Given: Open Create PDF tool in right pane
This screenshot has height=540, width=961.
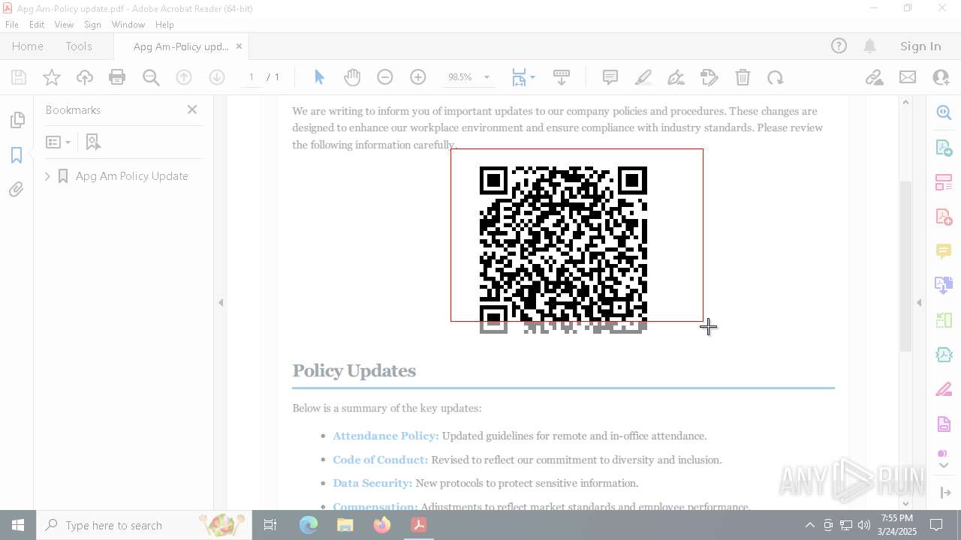Looking at the screenshot, I should pos(944,217).
